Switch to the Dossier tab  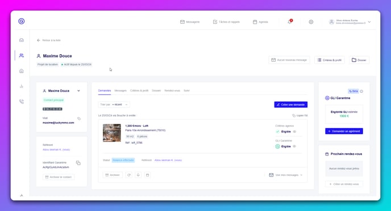click(x=156, y=91)
